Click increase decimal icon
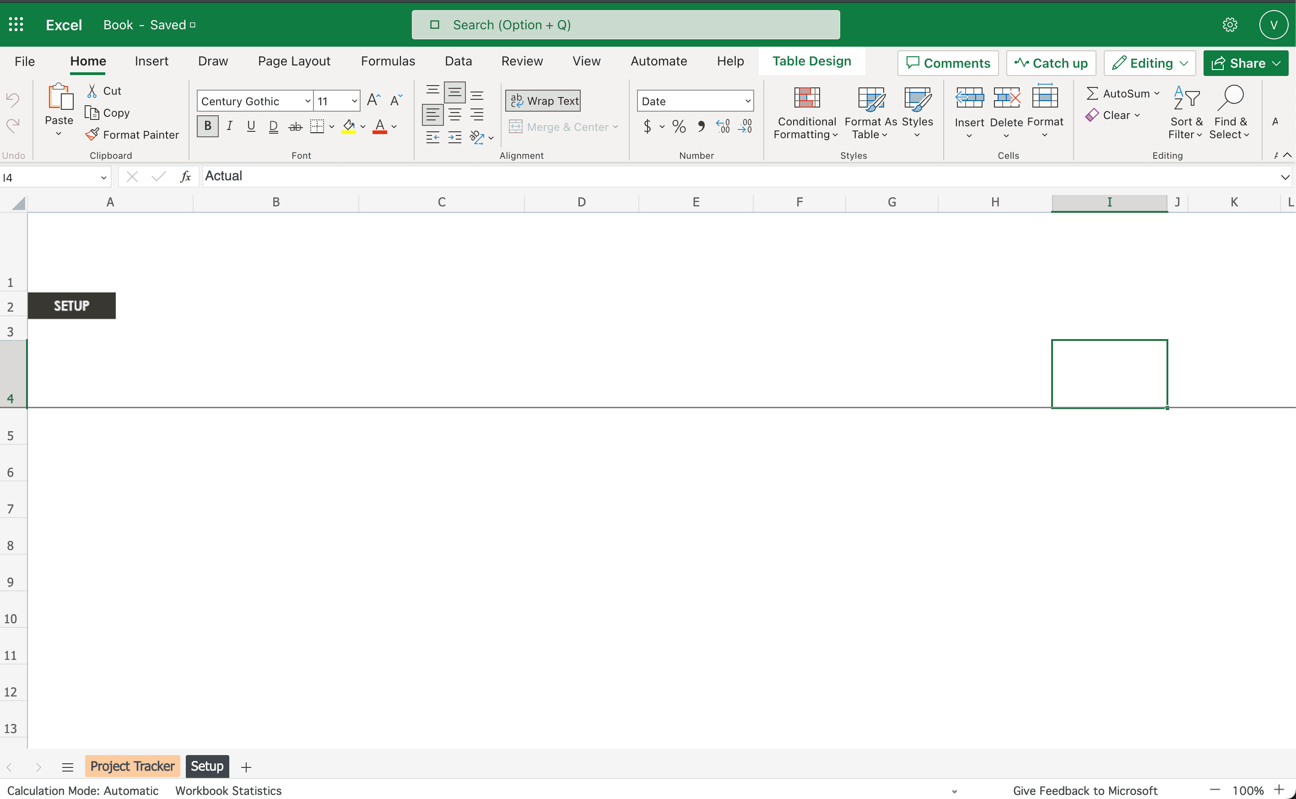The width and height of the screenshot is (1296, 799). 723,126
